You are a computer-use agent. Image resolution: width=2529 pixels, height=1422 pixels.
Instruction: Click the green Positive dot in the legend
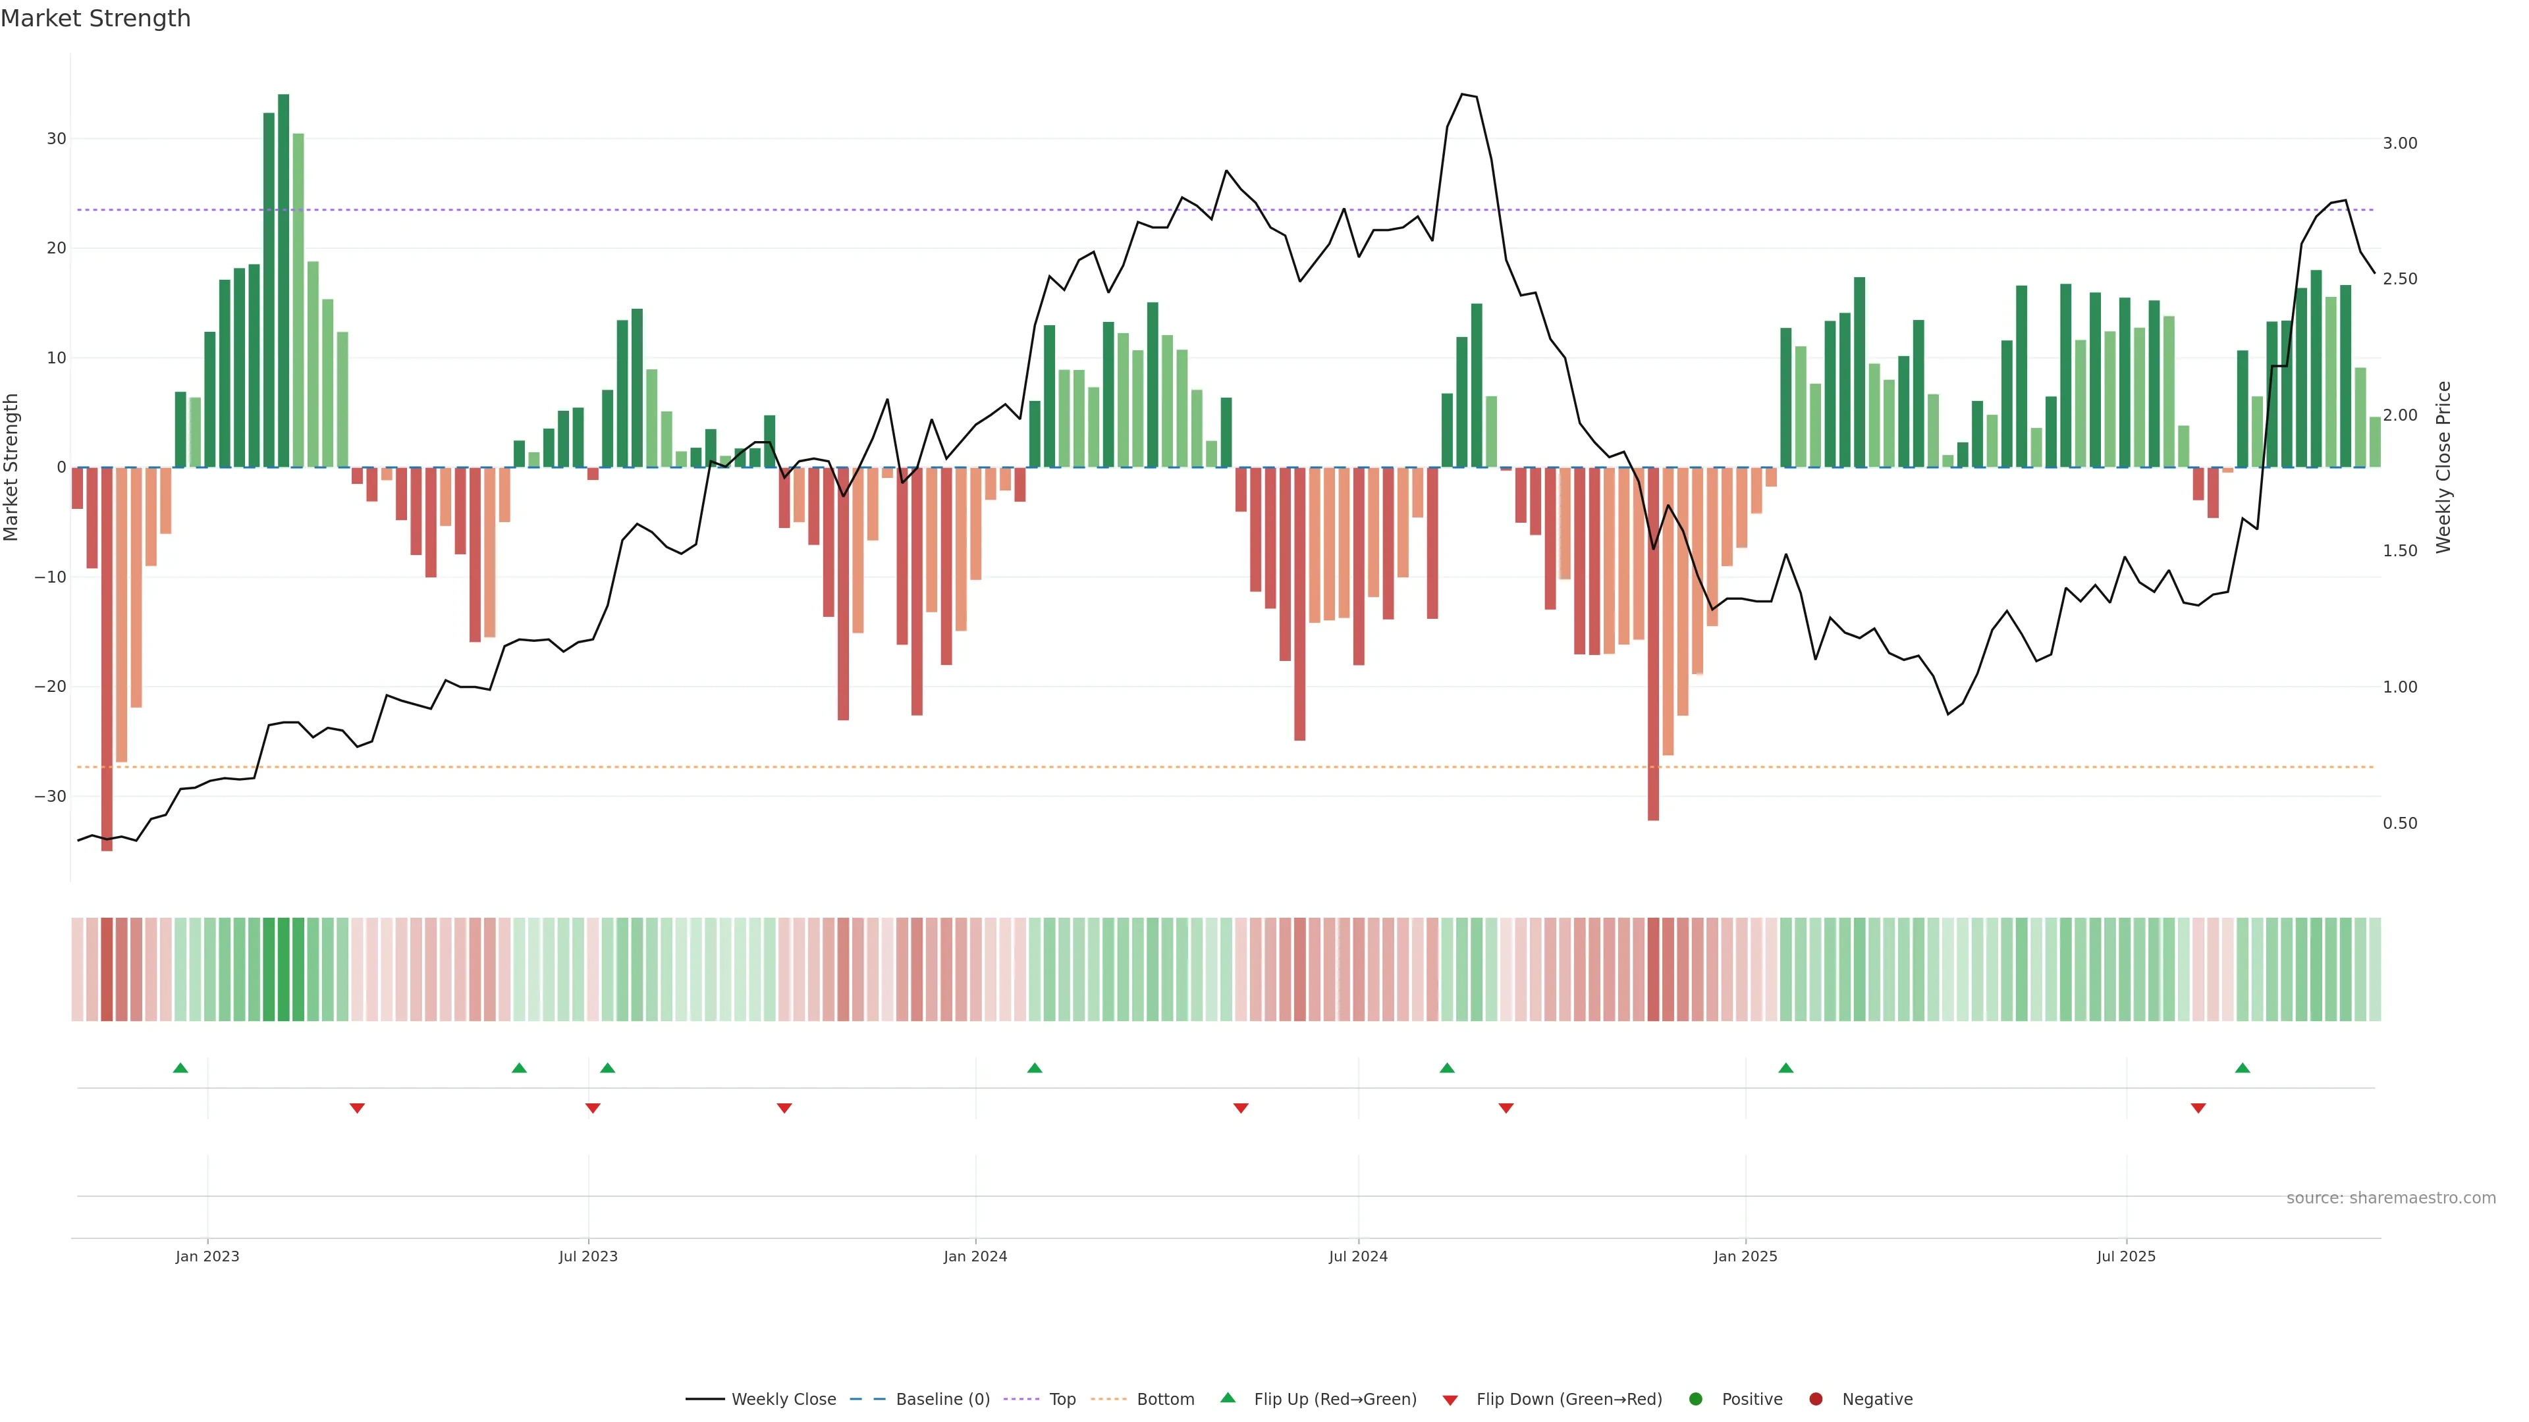click(x=1695, y=1400)
